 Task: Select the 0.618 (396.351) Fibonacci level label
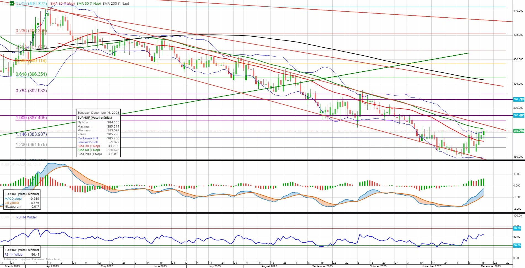[31, 74]
